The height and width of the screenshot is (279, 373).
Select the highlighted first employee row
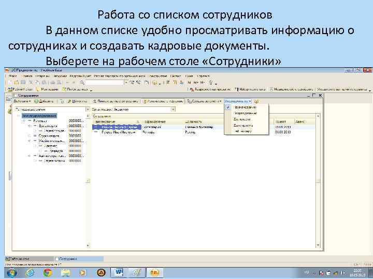(x=117, y=127)
